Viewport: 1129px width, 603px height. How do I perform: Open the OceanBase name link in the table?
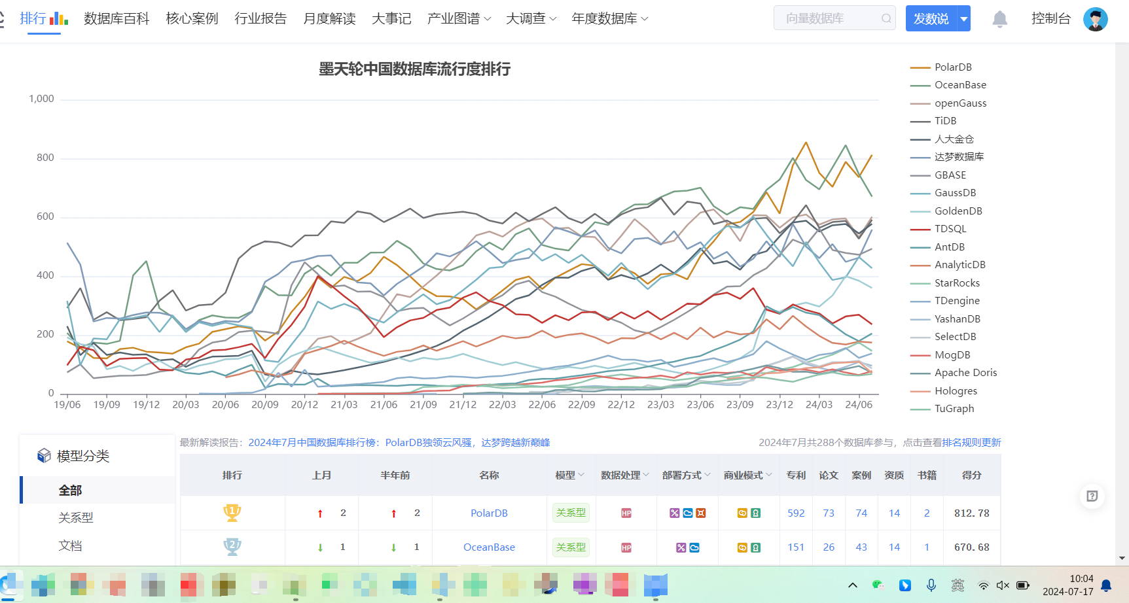click(x=489, y=547)
